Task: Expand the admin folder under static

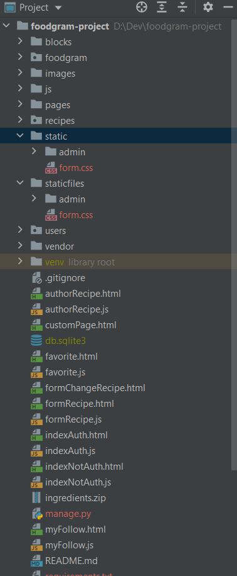Action: click(34, 152)
